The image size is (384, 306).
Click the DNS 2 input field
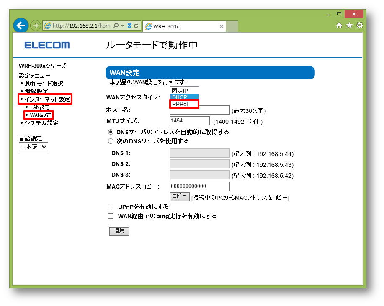point(200,164)
